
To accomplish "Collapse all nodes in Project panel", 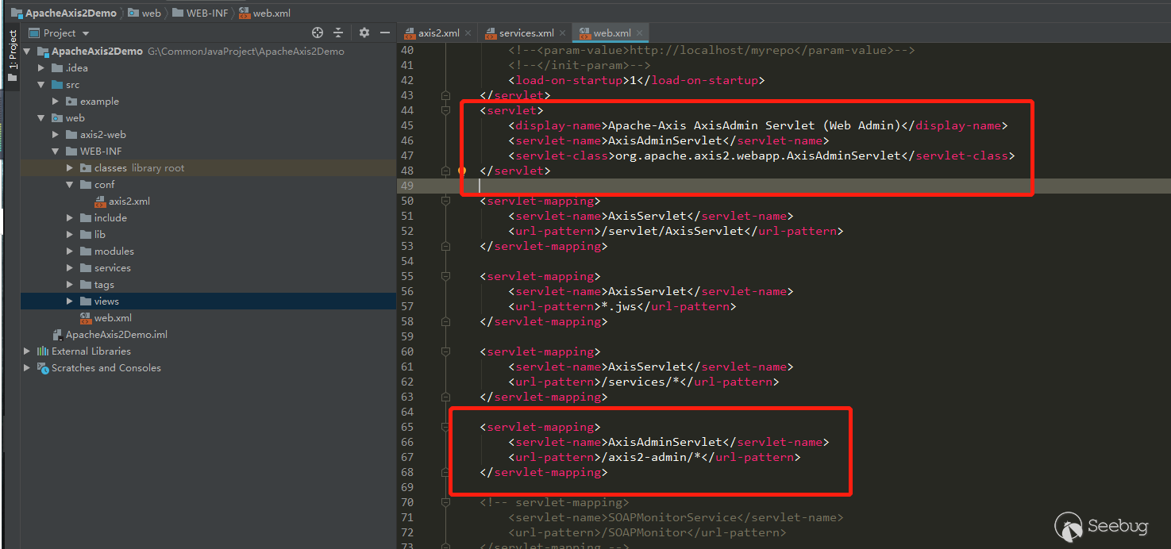I will [338, 33].
